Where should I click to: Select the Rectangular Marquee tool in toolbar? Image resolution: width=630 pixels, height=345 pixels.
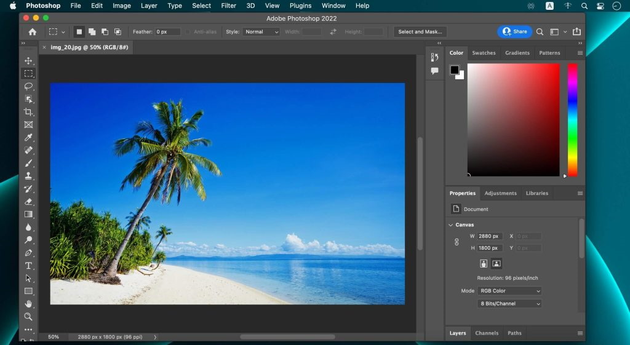[28, 74]
